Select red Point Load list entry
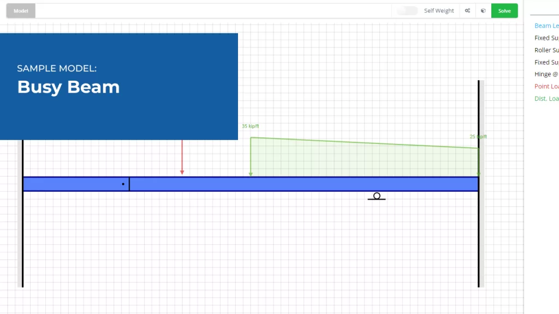Image resolution: width=559 pixels, height=314 pixels. point(546,86)
